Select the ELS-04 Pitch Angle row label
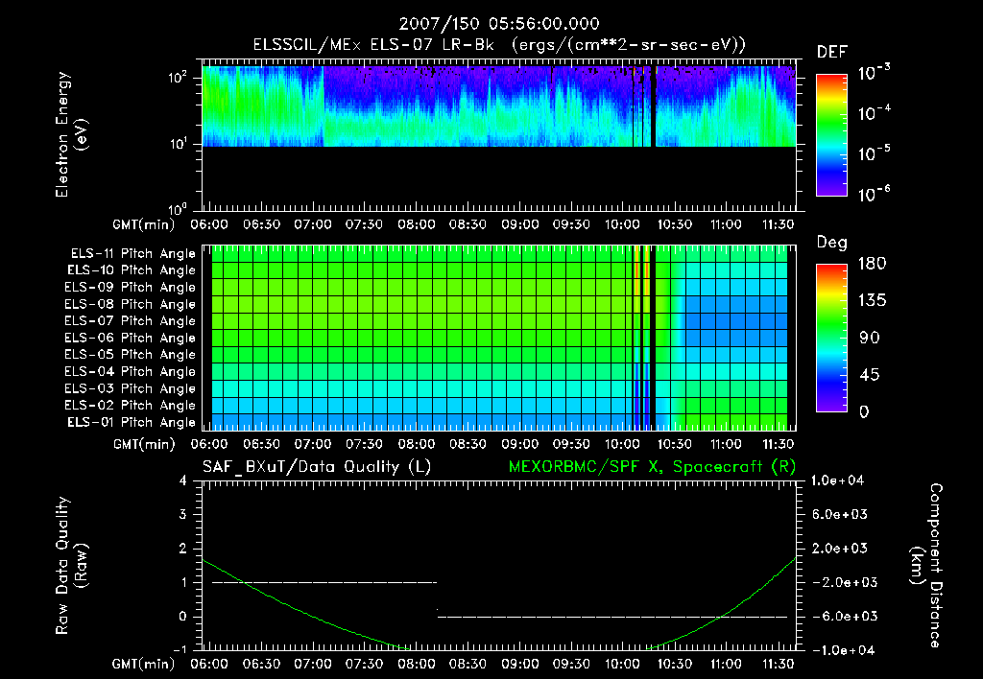The width and height of the screenshot is (983, 679). (131, 371)
